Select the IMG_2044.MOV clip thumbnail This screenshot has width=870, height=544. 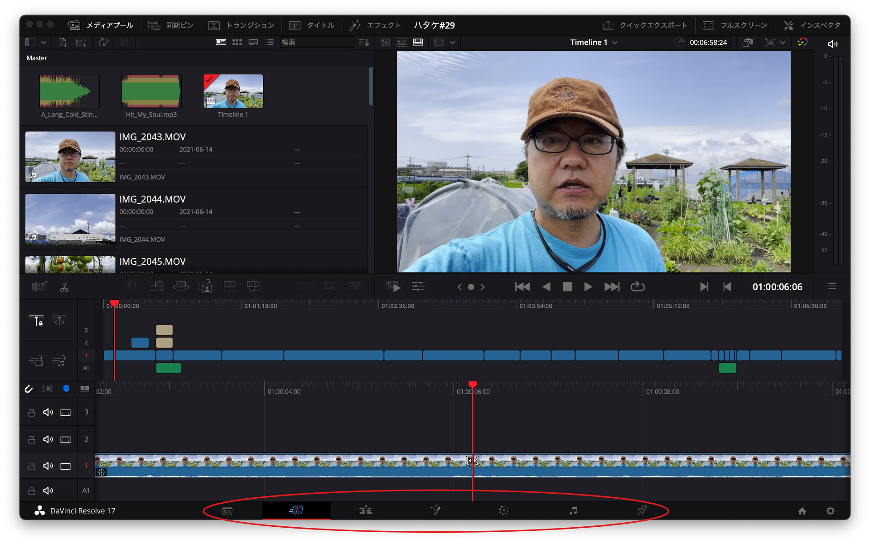point(70,219)
